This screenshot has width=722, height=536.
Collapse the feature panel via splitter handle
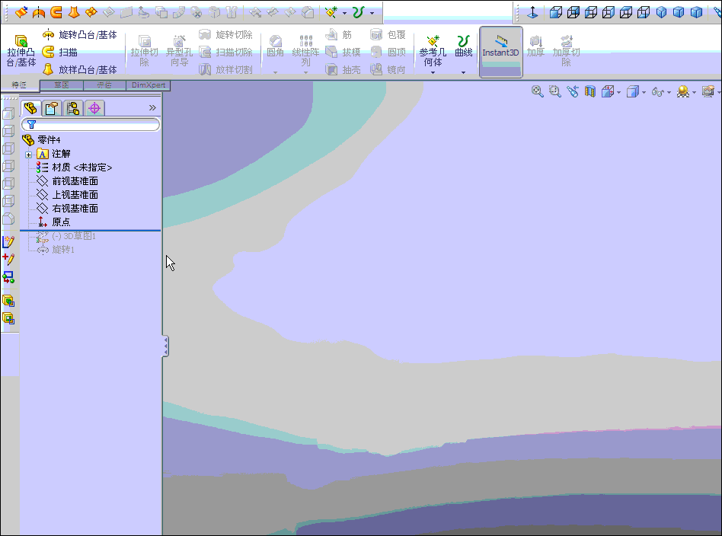pyautogui.click(x=165, y=346)
